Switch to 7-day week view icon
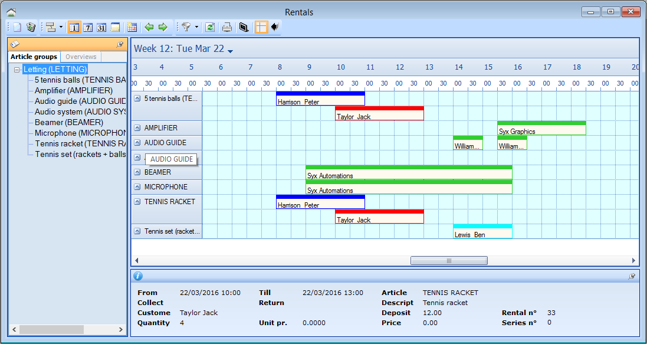This screenshot has width=647, height=344. (88, 27)
